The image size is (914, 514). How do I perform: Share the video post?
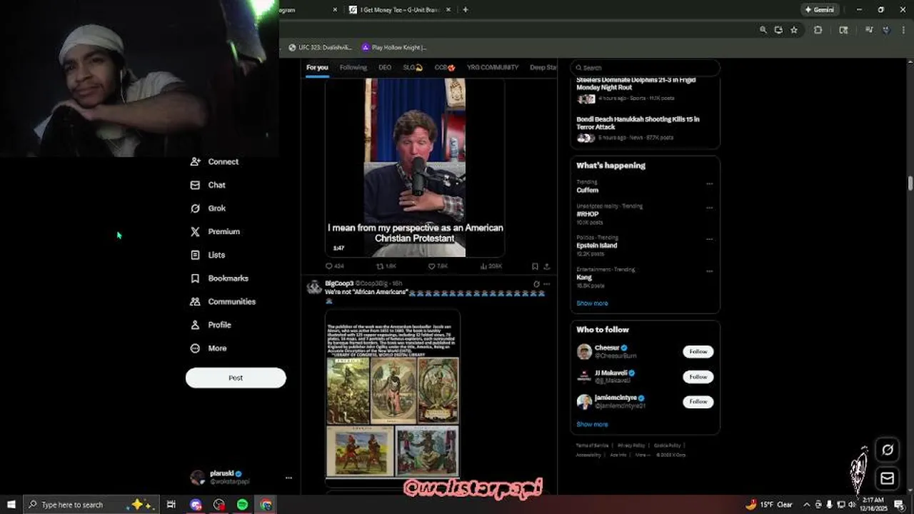click(x=547, y=266)
